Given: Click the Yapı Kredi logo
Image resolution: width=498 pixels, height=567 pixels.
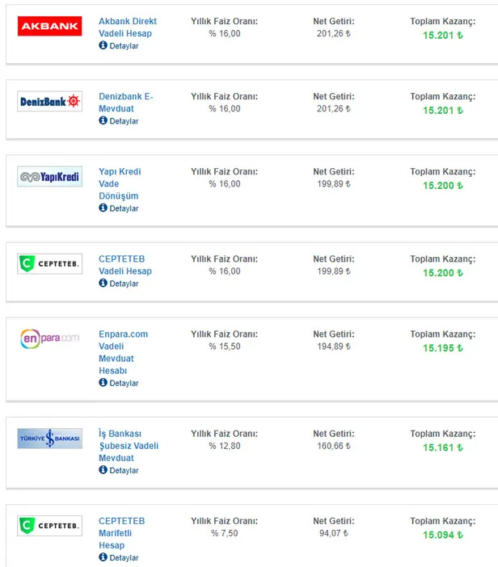Looking at the screenshot, I should coord(49,177).
